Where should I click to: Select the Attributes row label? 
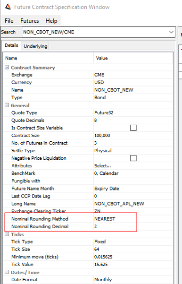pyautogui.click(x=22, y=166)
